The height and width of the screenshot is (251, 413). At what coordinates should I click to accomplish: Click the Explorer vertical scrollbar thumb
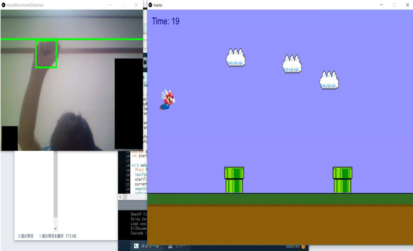(55, 184)
